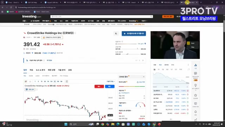Open the AI chat sidebar icon
Image resolution: width=225 pixels, height=127 pixels.
point(195,73)
